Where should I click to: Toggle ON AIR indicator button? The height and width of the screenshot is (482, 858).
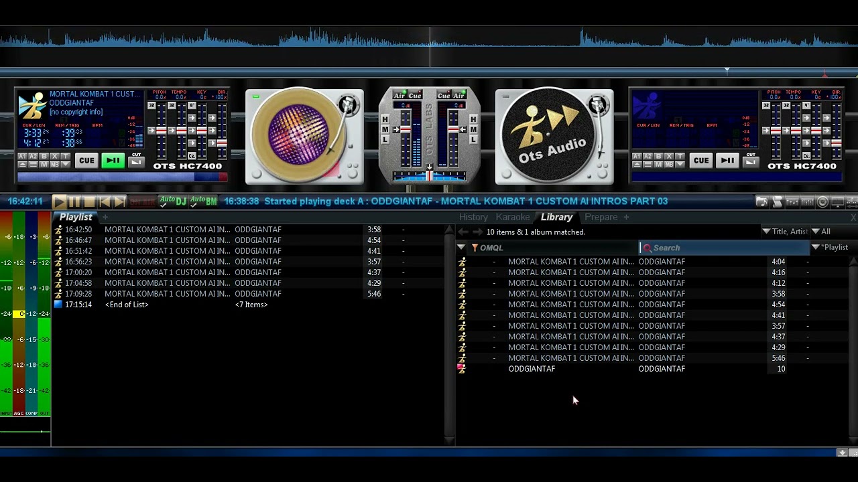point(142,202)
